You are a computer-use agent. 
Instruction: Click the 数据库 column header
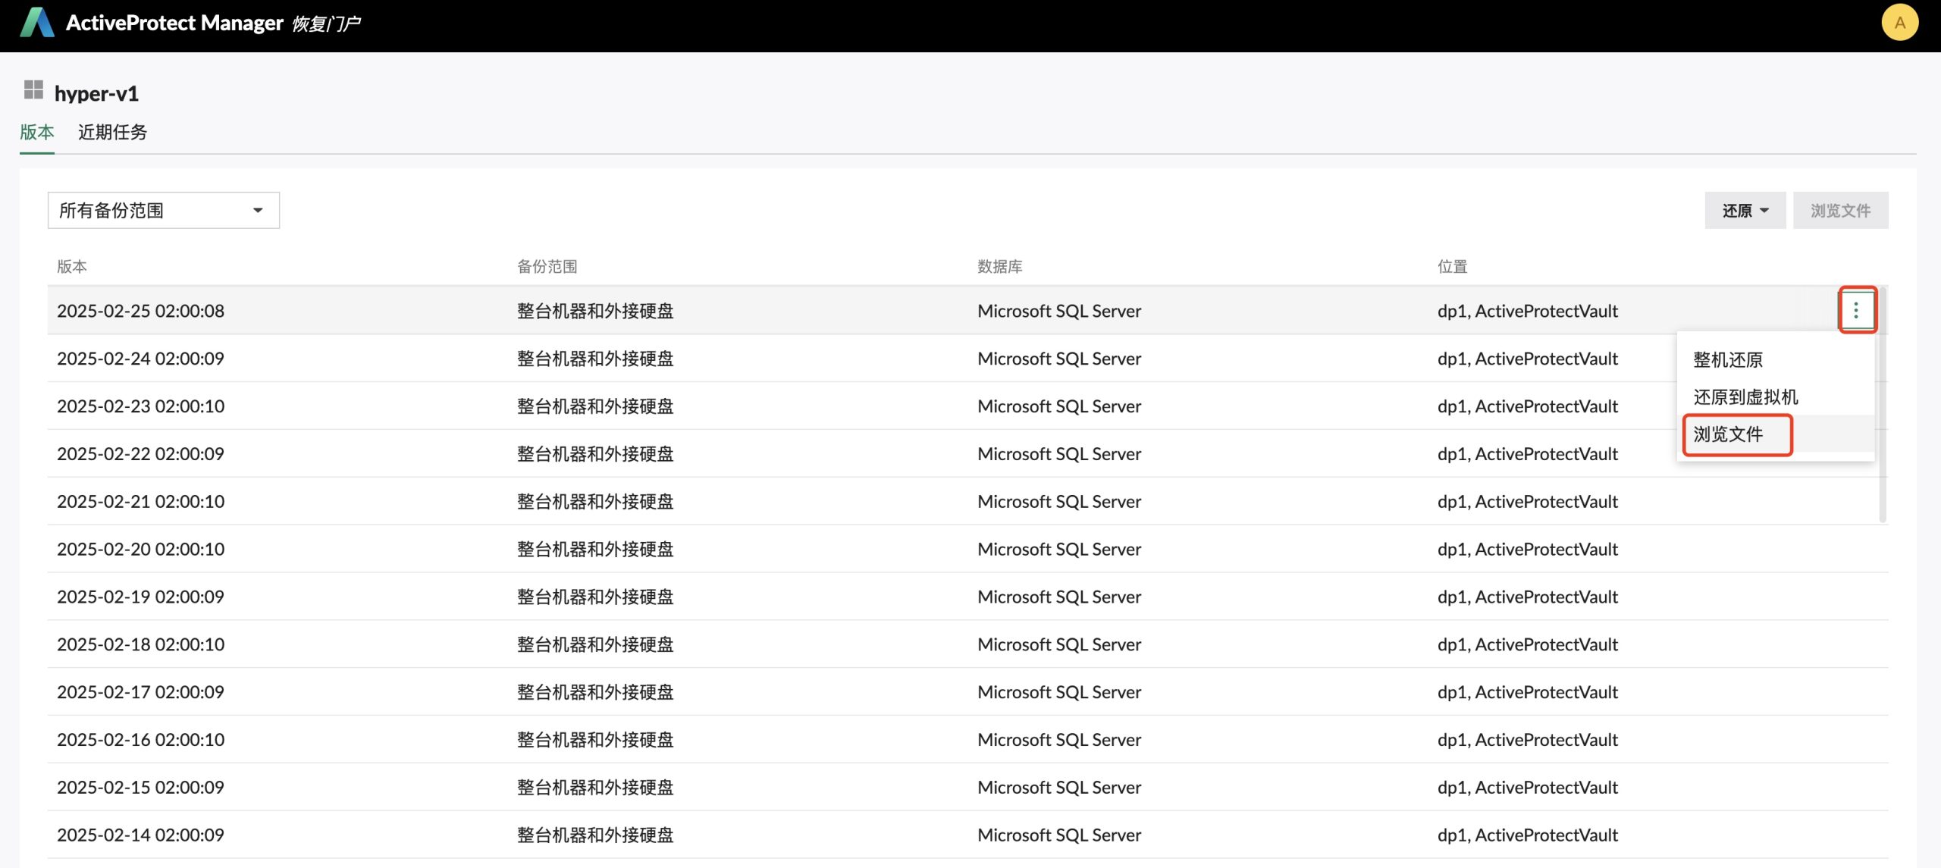[999, 266]
